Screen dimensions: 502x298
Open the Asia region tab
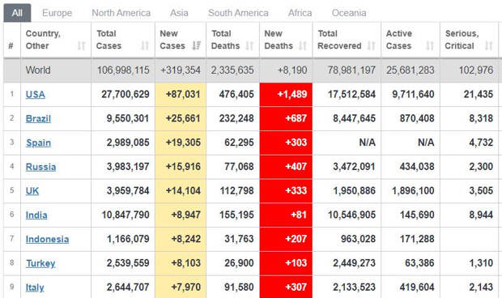179,13
